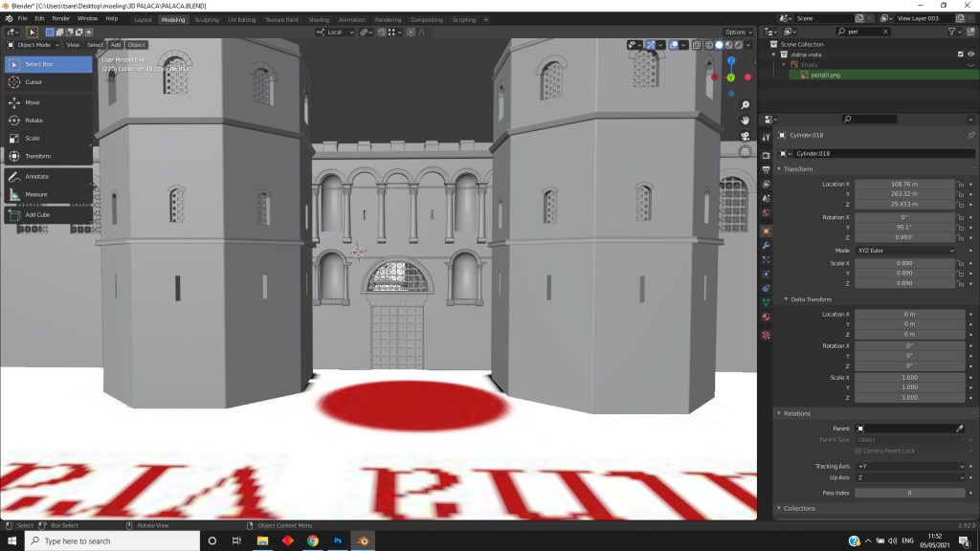
Task: Pick the Cursor tool
Action: [33, 82]
